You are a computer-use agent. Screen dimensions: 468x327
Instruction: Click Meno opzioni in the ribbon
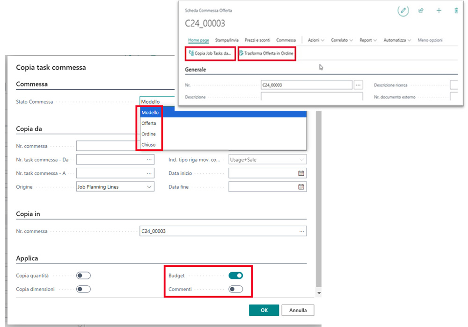tap(430, 40)
